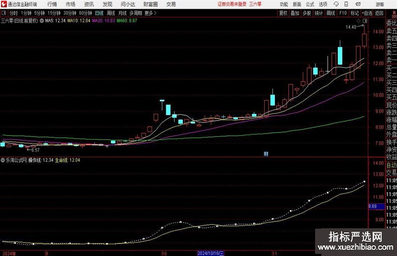Expand main chart indicator dropdown beside 三六零
397x256 pixels.
pos(42,21)
